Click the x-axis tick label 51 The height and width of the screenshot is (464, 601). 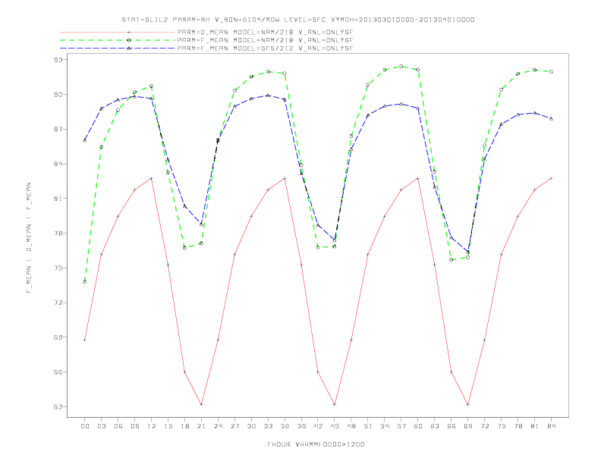[x=368, y=426]
